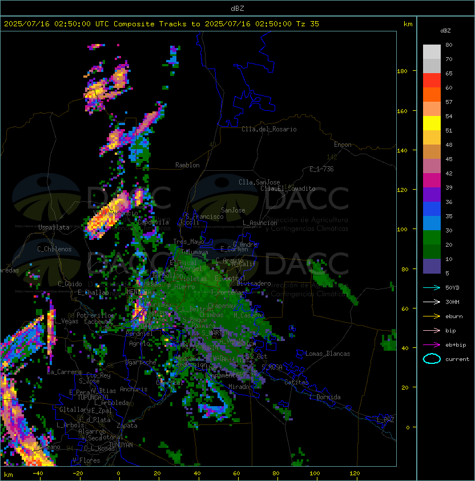Pick the light blue 30–35 dBZ swatch
Viewport: 475px width, 481px height.
tap(432, 223)
